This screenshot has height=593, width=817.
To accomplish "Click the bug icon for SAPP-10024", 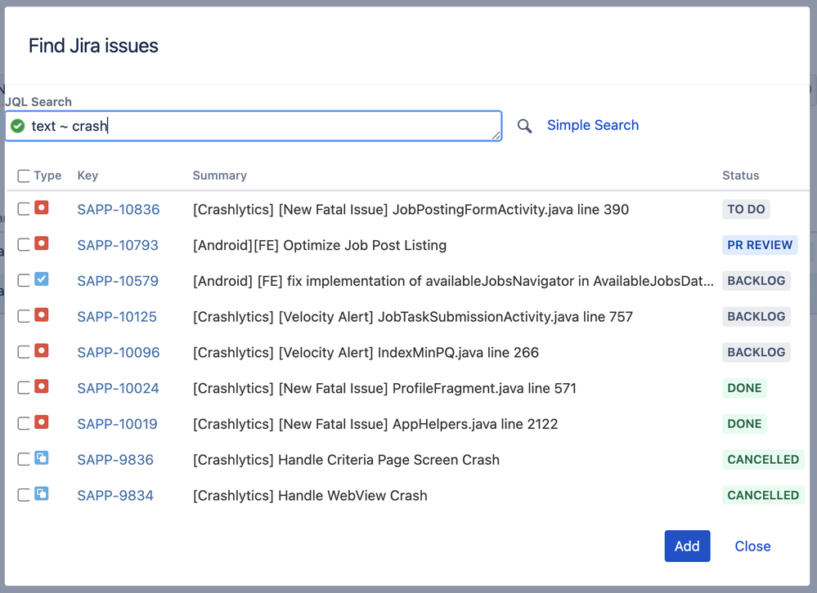I will click(x=42, y=387).
